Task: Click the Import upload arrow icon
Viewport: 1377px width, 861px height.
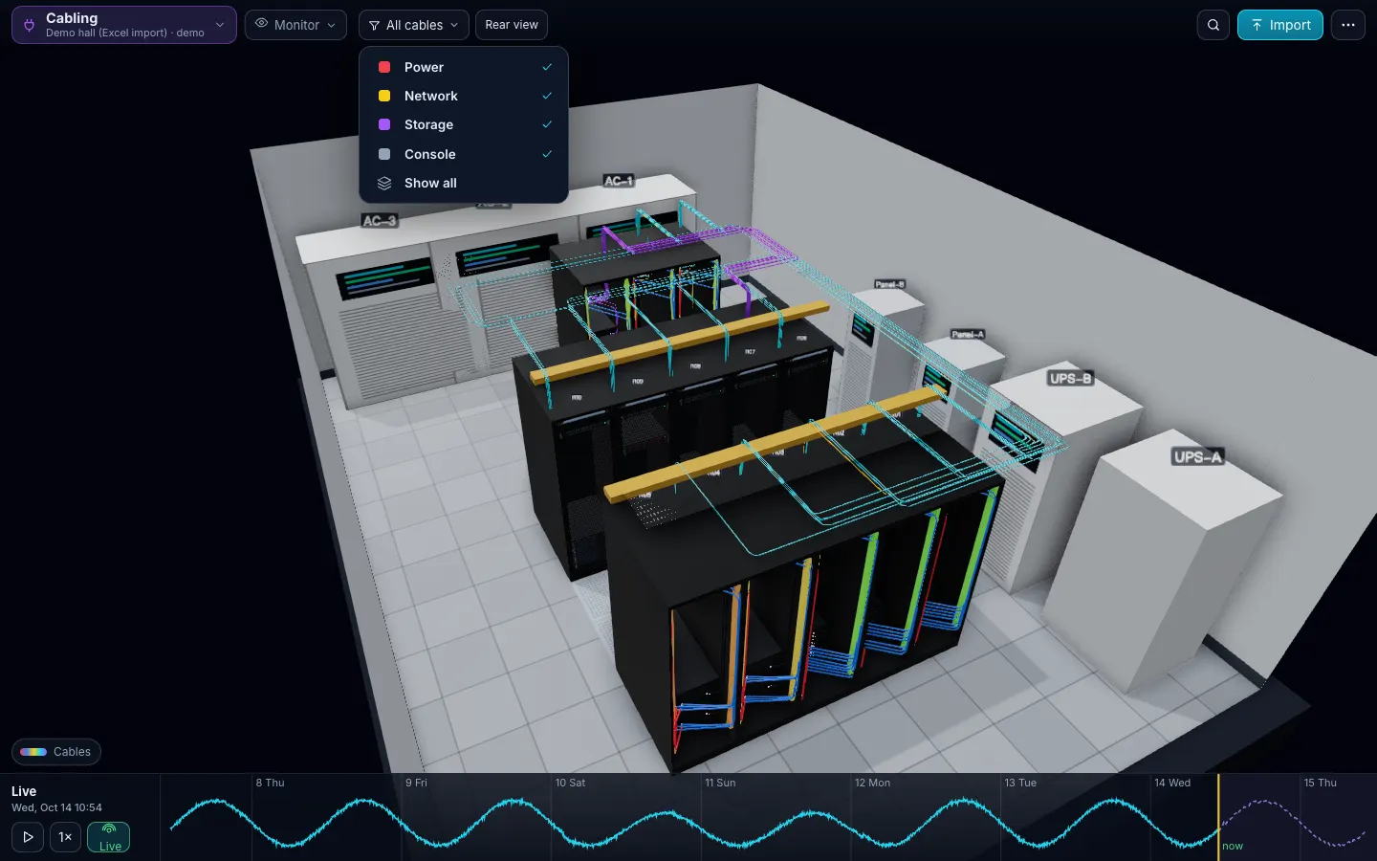Action: (x=1257, y=25)
